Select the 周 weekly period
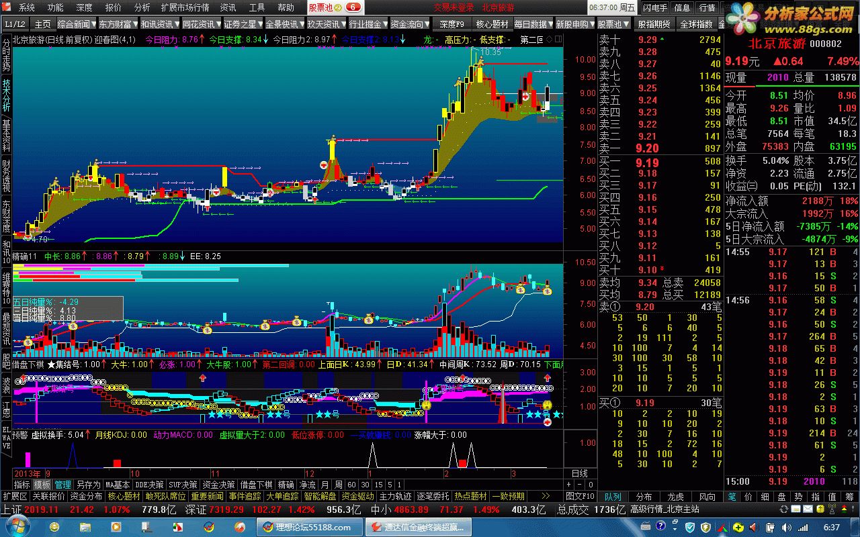The image size is (860, 537). [x=338, y=485]
